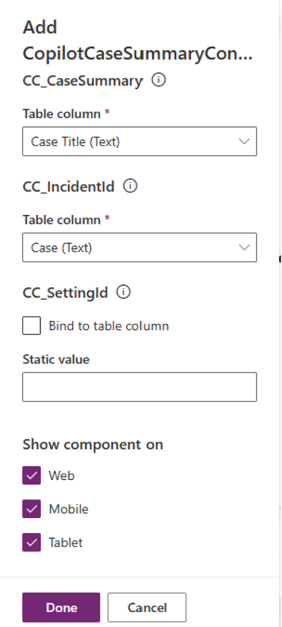Click the Cancel button
This screenshot has height=627, width=282.
(x=147, y=607)
